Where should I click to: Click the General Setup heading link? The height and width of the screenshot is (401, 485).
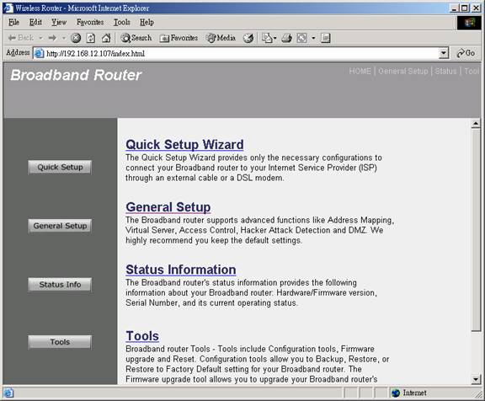point(168,207)
